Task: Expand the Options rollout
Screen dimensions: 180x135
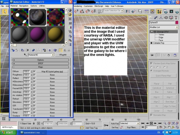Action: point(40,60)
